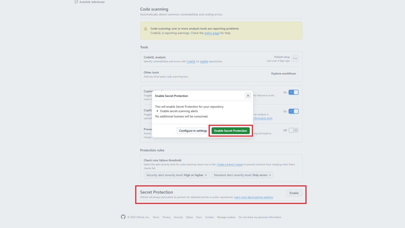Click the Autolink references external-link icon

pos(76,2)
